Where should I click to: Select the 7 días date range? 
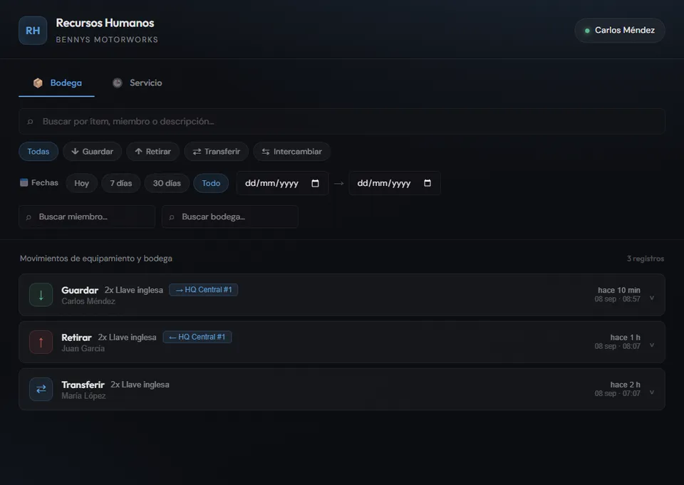click(121, 183)
